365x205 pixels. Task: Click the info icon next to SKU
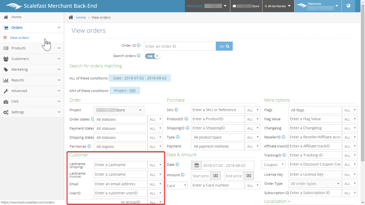pos(176,110)
